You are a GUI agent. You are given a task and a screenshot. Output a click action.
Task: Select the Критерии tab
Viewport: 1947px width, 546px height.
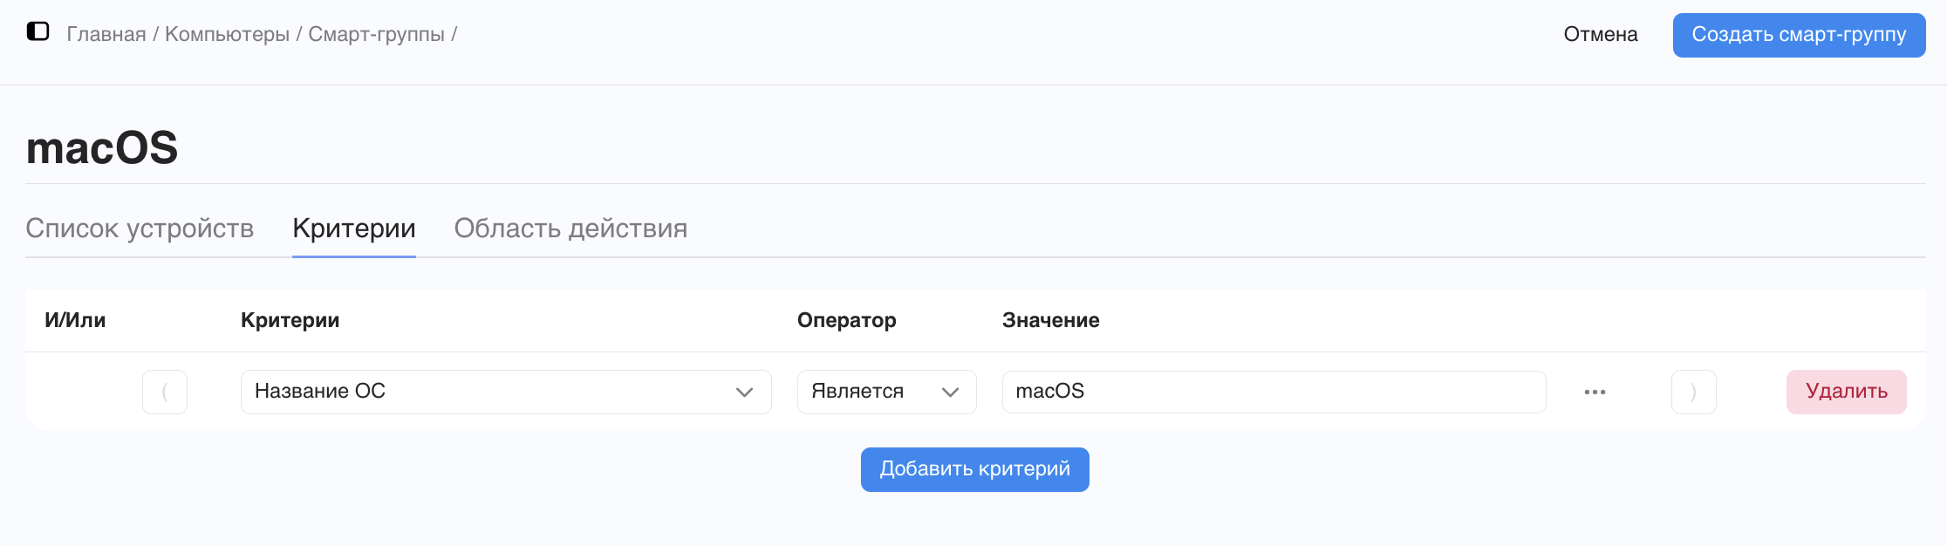354,229
